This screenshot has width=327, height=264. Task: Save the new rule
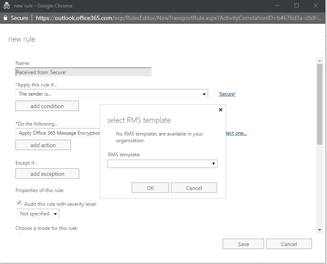(243, 244)
